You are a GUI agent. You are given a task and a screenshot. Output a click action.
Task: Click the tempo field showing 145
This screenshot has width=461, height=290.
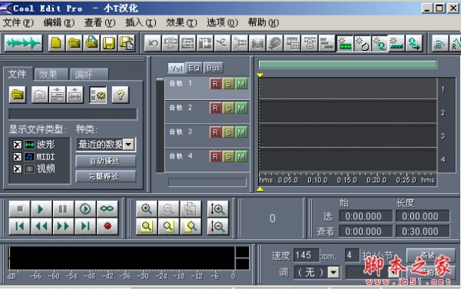307,255
